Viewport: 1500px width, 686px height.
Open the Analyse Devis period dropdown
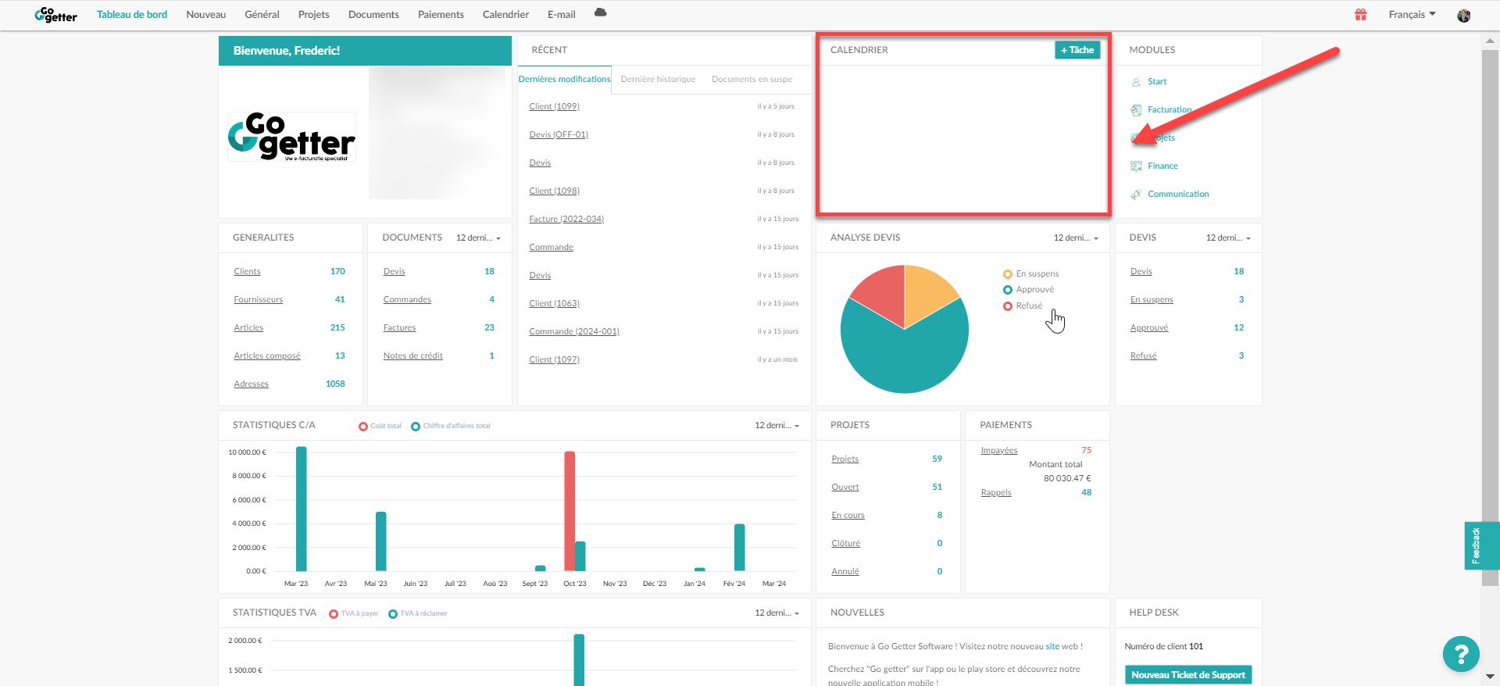(1076, 238)
